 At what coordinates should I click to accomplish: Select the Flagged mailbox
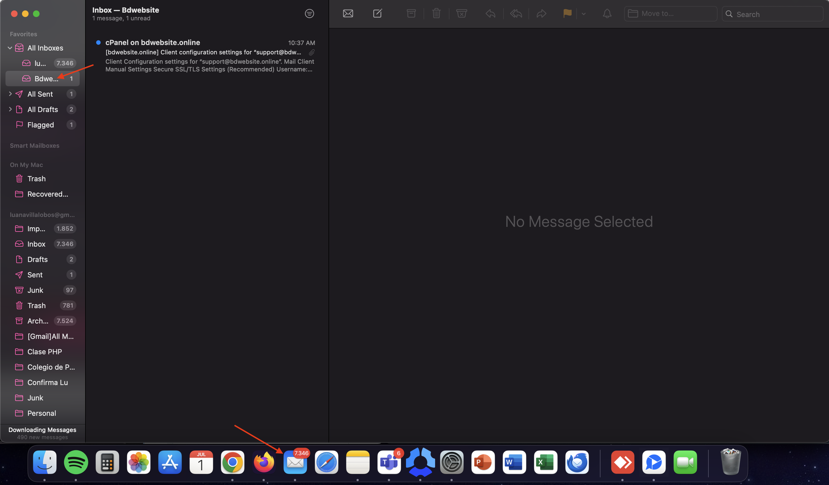[40, 125]
